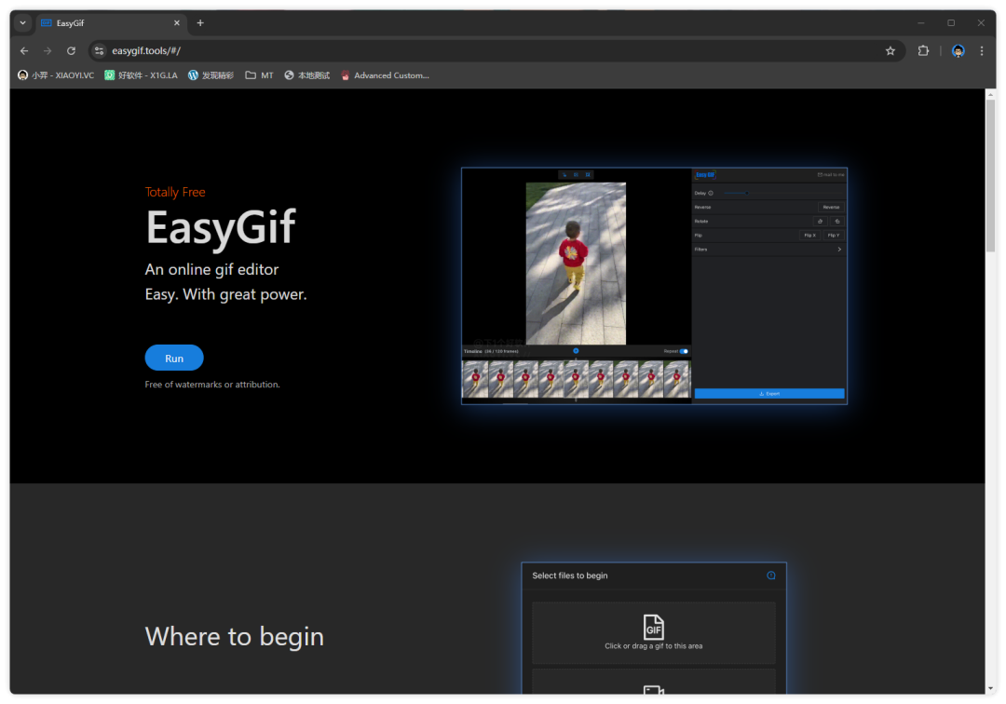
Task: Open the browser tab search dropdown
Action: [x=21, y=22]
